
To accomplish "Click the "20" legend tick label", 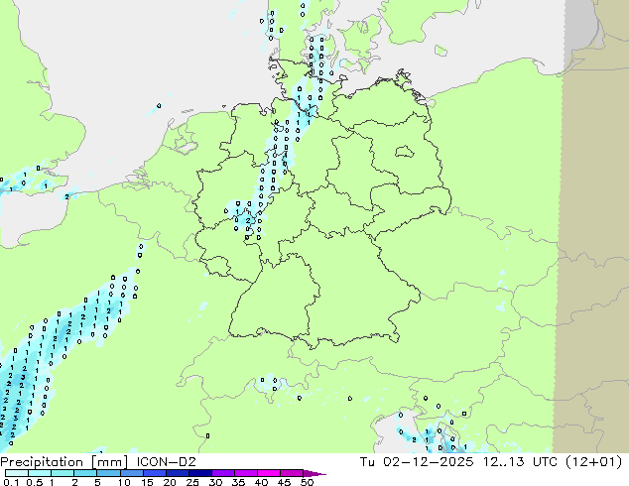I will (x=170, y=482).
